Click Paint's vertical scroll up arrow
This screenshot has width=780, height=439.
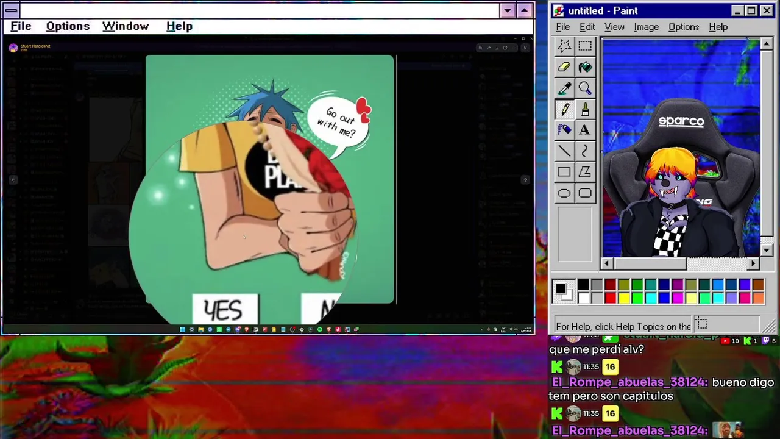pos(767,44)
